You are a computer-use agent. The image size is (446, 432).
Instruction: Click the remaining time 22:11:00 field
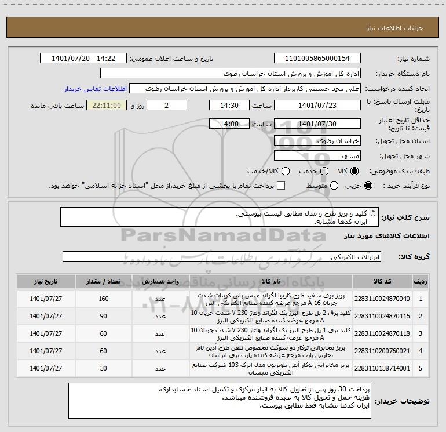107,105
